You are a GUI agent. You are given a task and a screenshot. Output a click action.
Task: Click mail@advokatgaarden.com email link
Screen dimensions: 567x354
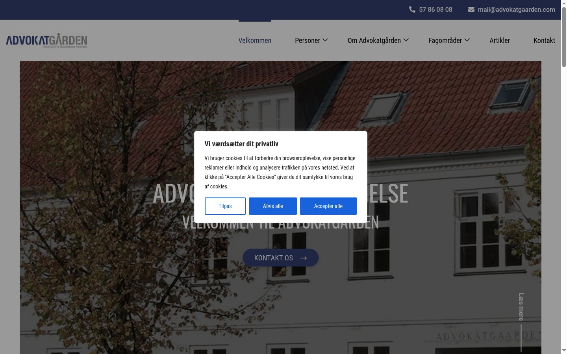tap(516, 9)
